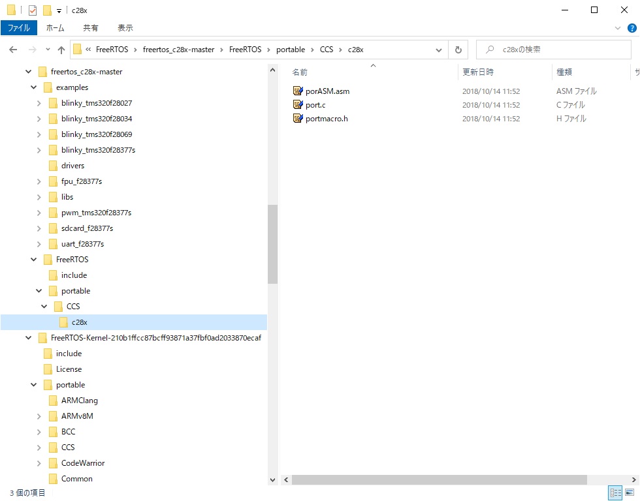This screenshot has height=501, width=640.
Task: Select the CodeWarrior folder icon
Action: [53, 463]
